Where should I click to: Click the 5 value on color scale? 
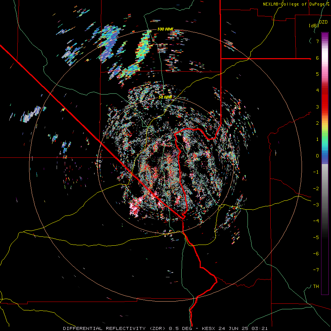tap(317, 74)
